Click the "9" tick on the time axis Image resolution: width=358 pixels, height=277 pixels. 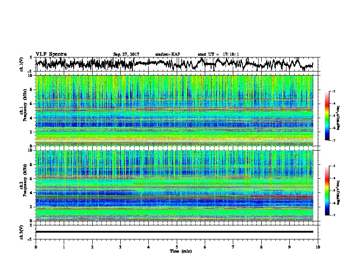[x=289, y=247]
